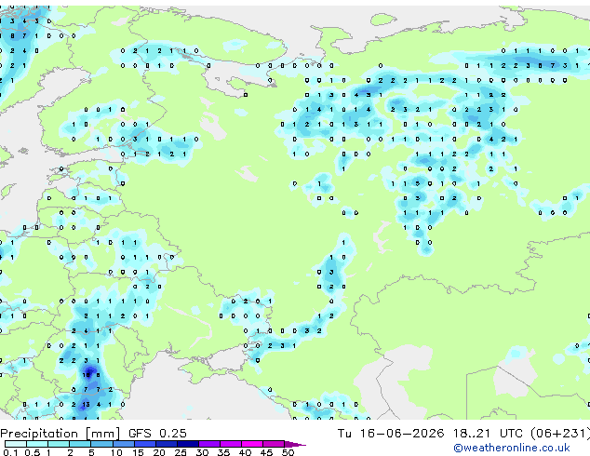Click the legend label '40'
Image resolution: width=590 pixels, height=456 pixels.
(x=245, y=452)
